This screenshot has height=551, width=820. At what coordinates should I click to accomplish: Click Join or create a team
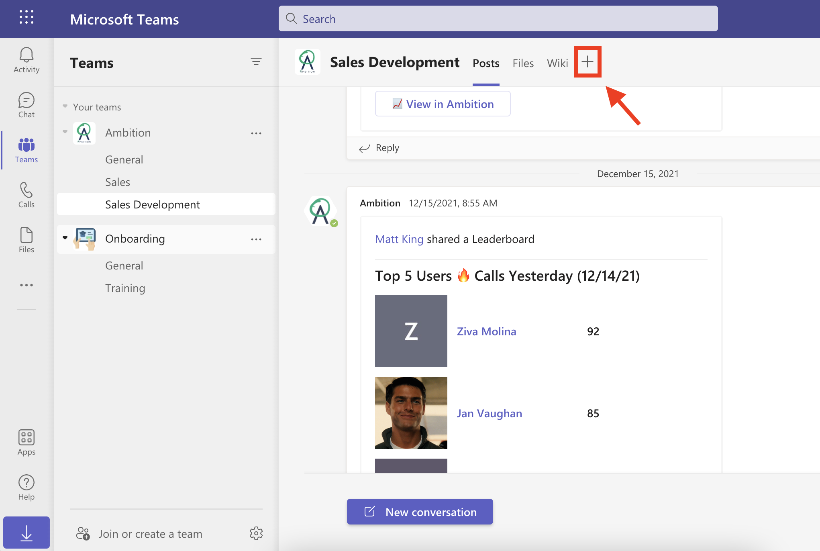pos(139,534)
